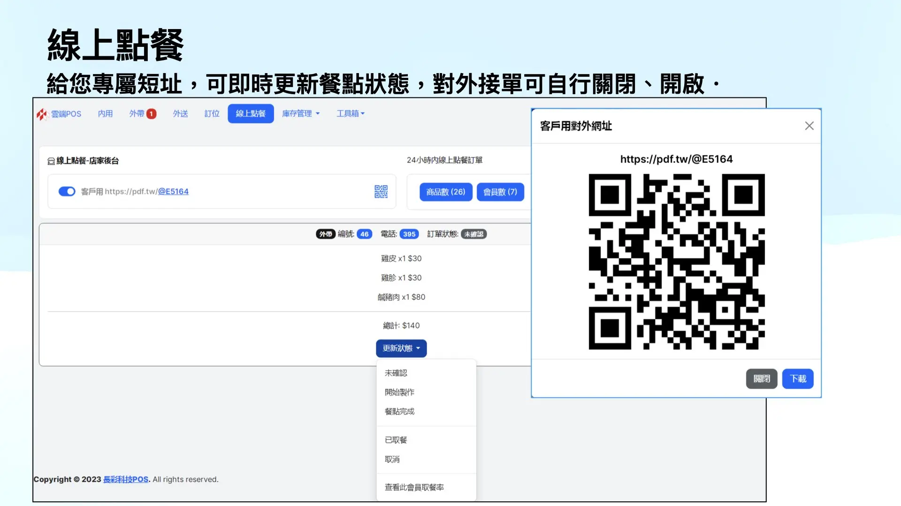Select 開始製作 from the status menu
Screen dimensions: 901x506
pos(399,392)
